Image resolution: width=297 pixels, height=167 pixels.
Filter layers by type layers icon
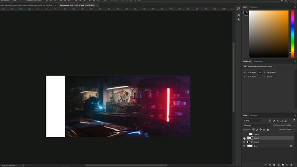tap(278, 121)
